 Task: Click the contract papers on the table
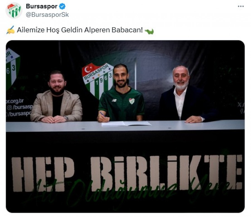coord(126,124)
